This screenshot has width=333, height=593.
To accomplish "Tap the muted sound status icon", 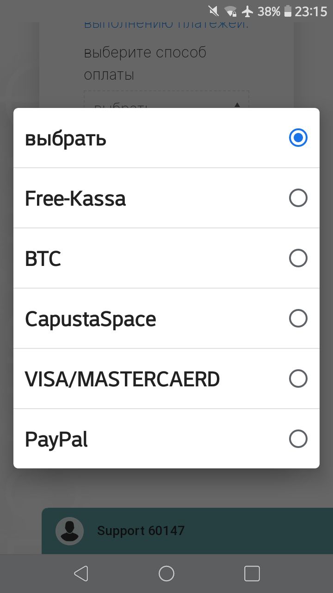I will 214,11.
